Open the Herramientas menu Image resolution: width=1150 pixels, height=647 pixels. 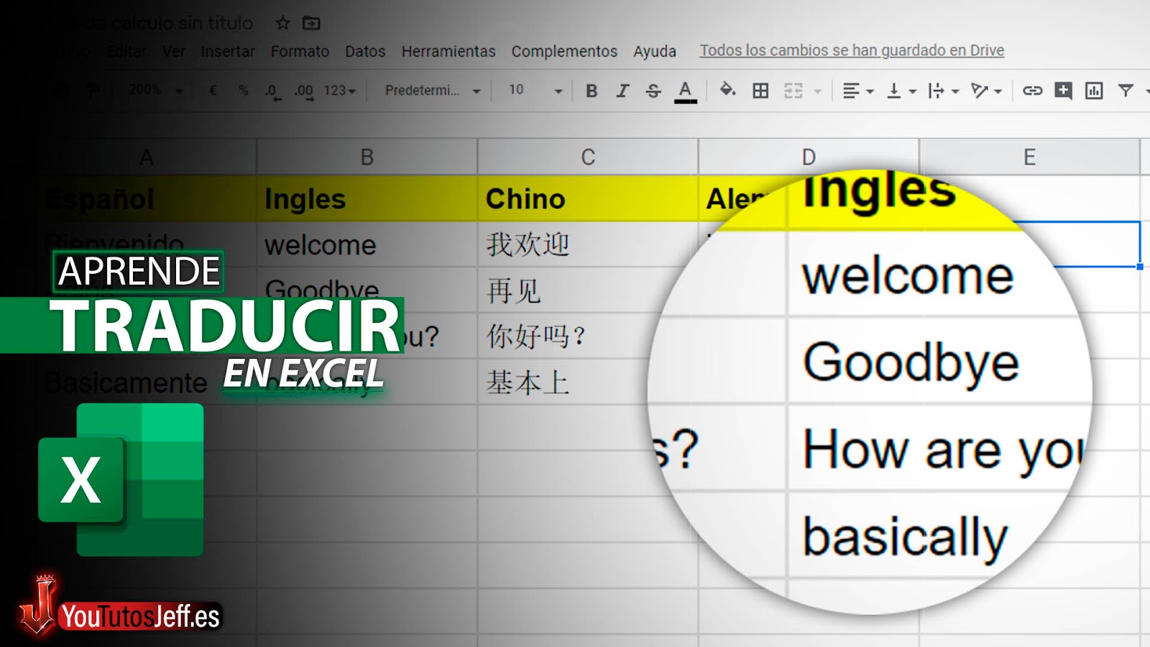click(448, 51)
